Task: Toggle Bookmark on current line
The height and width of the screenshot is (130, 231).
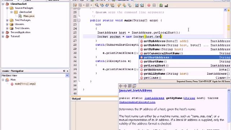Action: click(130, 5)
